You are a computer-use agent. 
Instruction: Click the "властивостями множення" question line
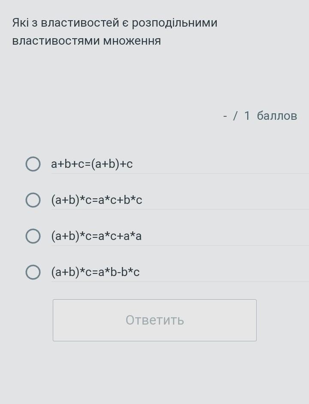point(86,41)
